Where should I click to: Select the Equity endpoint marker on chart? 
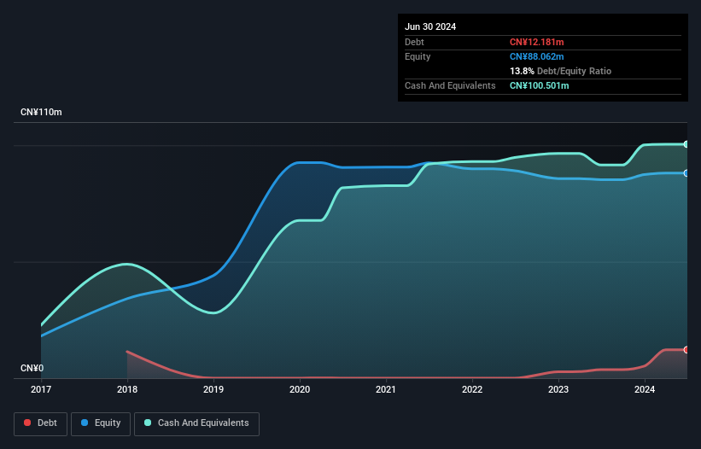pos(686,173)
